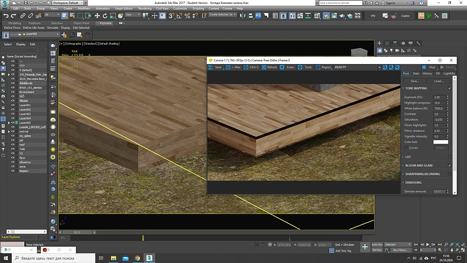Click Play Animation in playback controls

[x=428, y=244]
